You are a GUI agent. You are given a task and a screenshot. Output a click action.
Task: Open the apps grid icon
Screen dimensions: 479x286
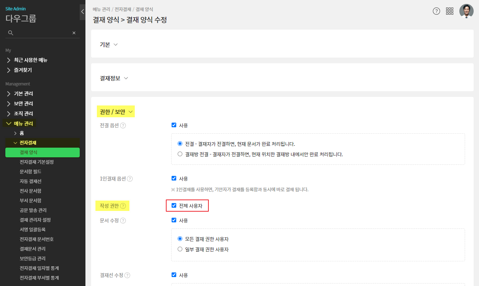pos(450,11)
